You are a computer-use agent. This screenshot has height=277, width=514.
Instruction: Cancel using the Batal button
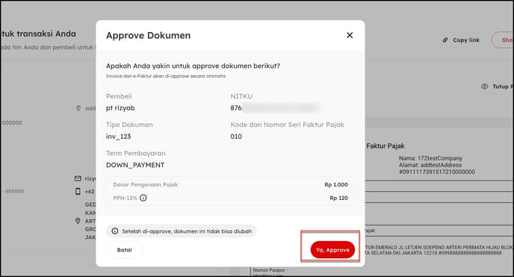124,250
